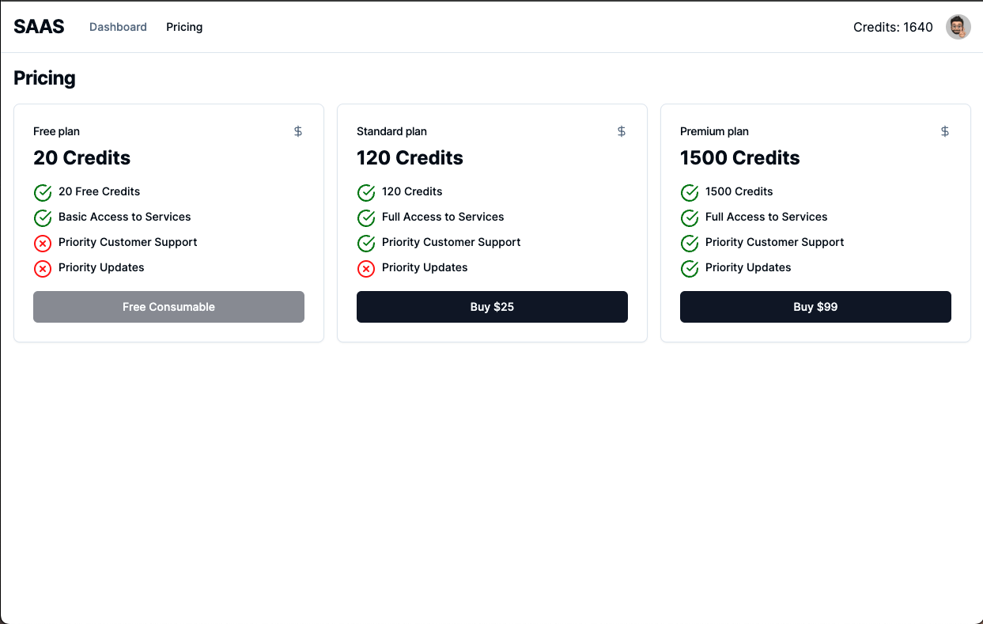This screenshot has height=624, width=983.
Task: Click the green check beside Basic Access to Services
Action: [42, 217]
